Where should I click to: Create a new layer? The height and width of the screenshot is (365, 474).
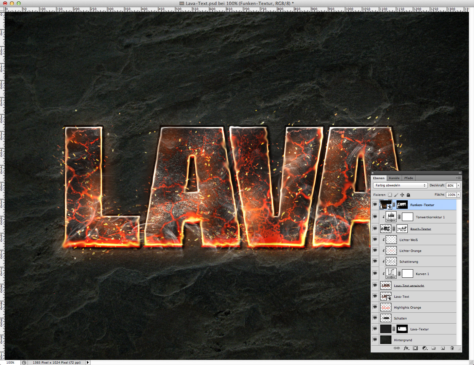pyautogui.click(x=443, y=348)
